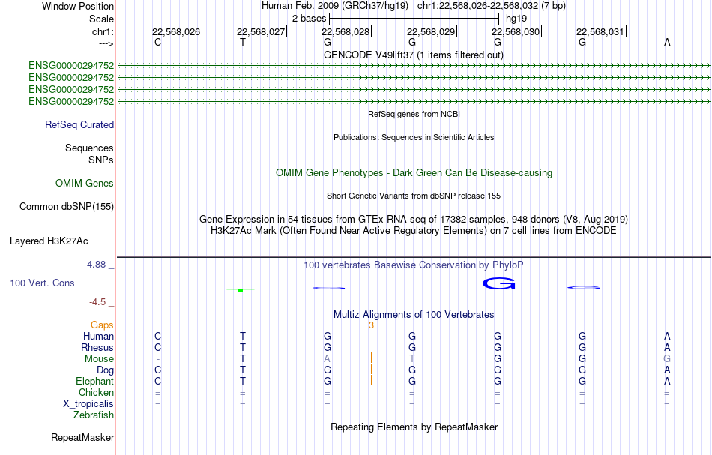Click position label 22,568,028
Screen dimensions: 712x455
pos(346,31)
